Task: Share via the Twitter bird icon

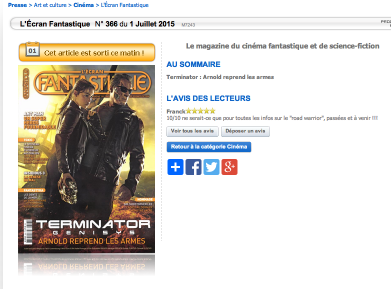Action: pyautogui.click(x=211, y=167)
